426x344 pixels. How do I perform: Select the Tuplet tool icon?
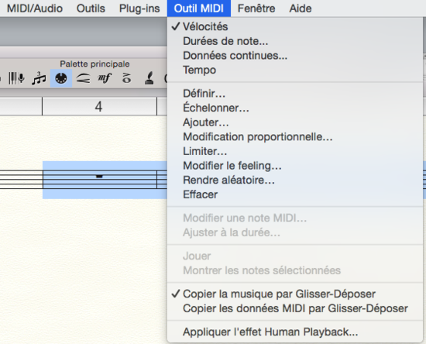click(x=40, y=78)
